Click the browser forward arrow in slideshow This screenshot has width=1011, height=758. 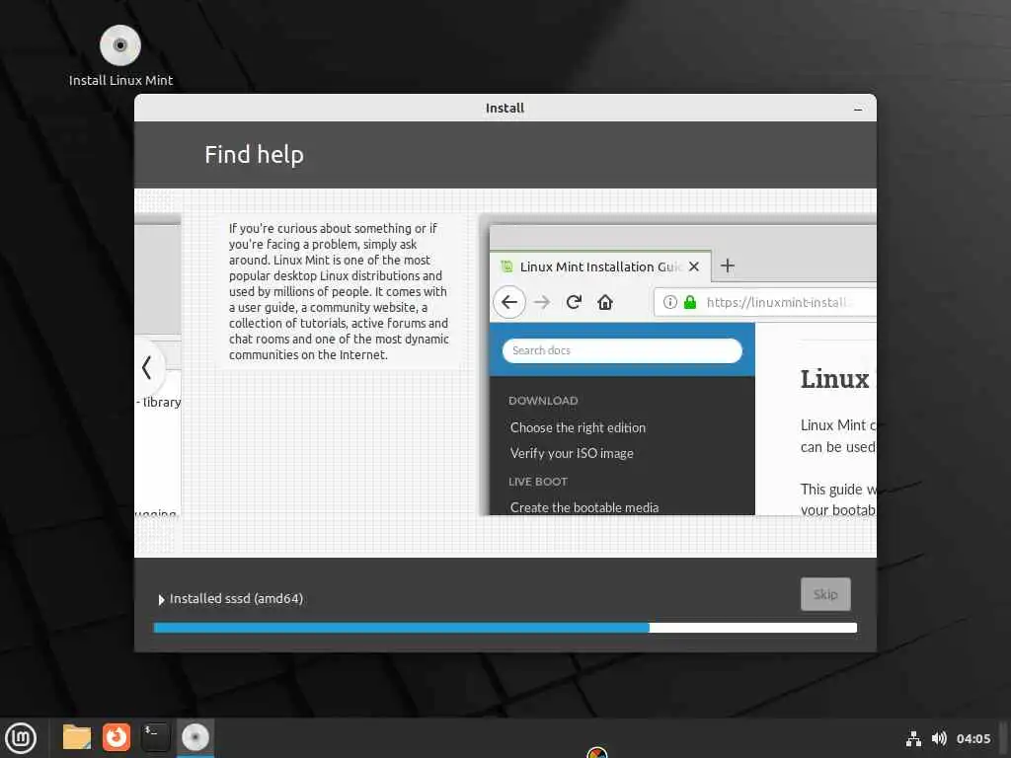(x=542, y=302)
